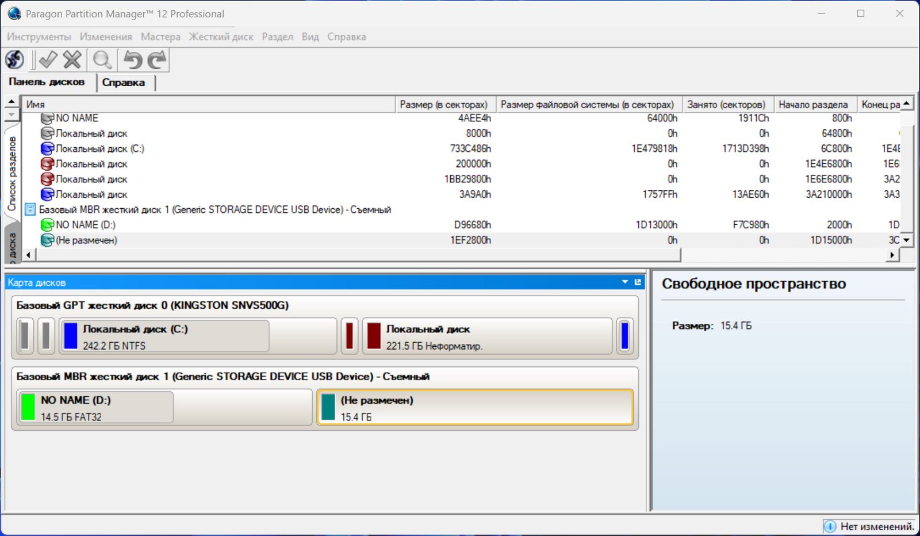Click the pop-out icon in Карта дисков header

point(638,282)
